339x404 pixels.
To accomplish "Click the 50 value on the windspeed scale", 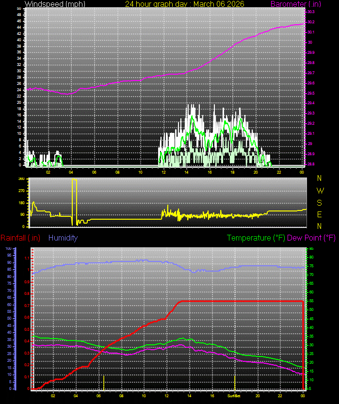I will pos(19,9).
